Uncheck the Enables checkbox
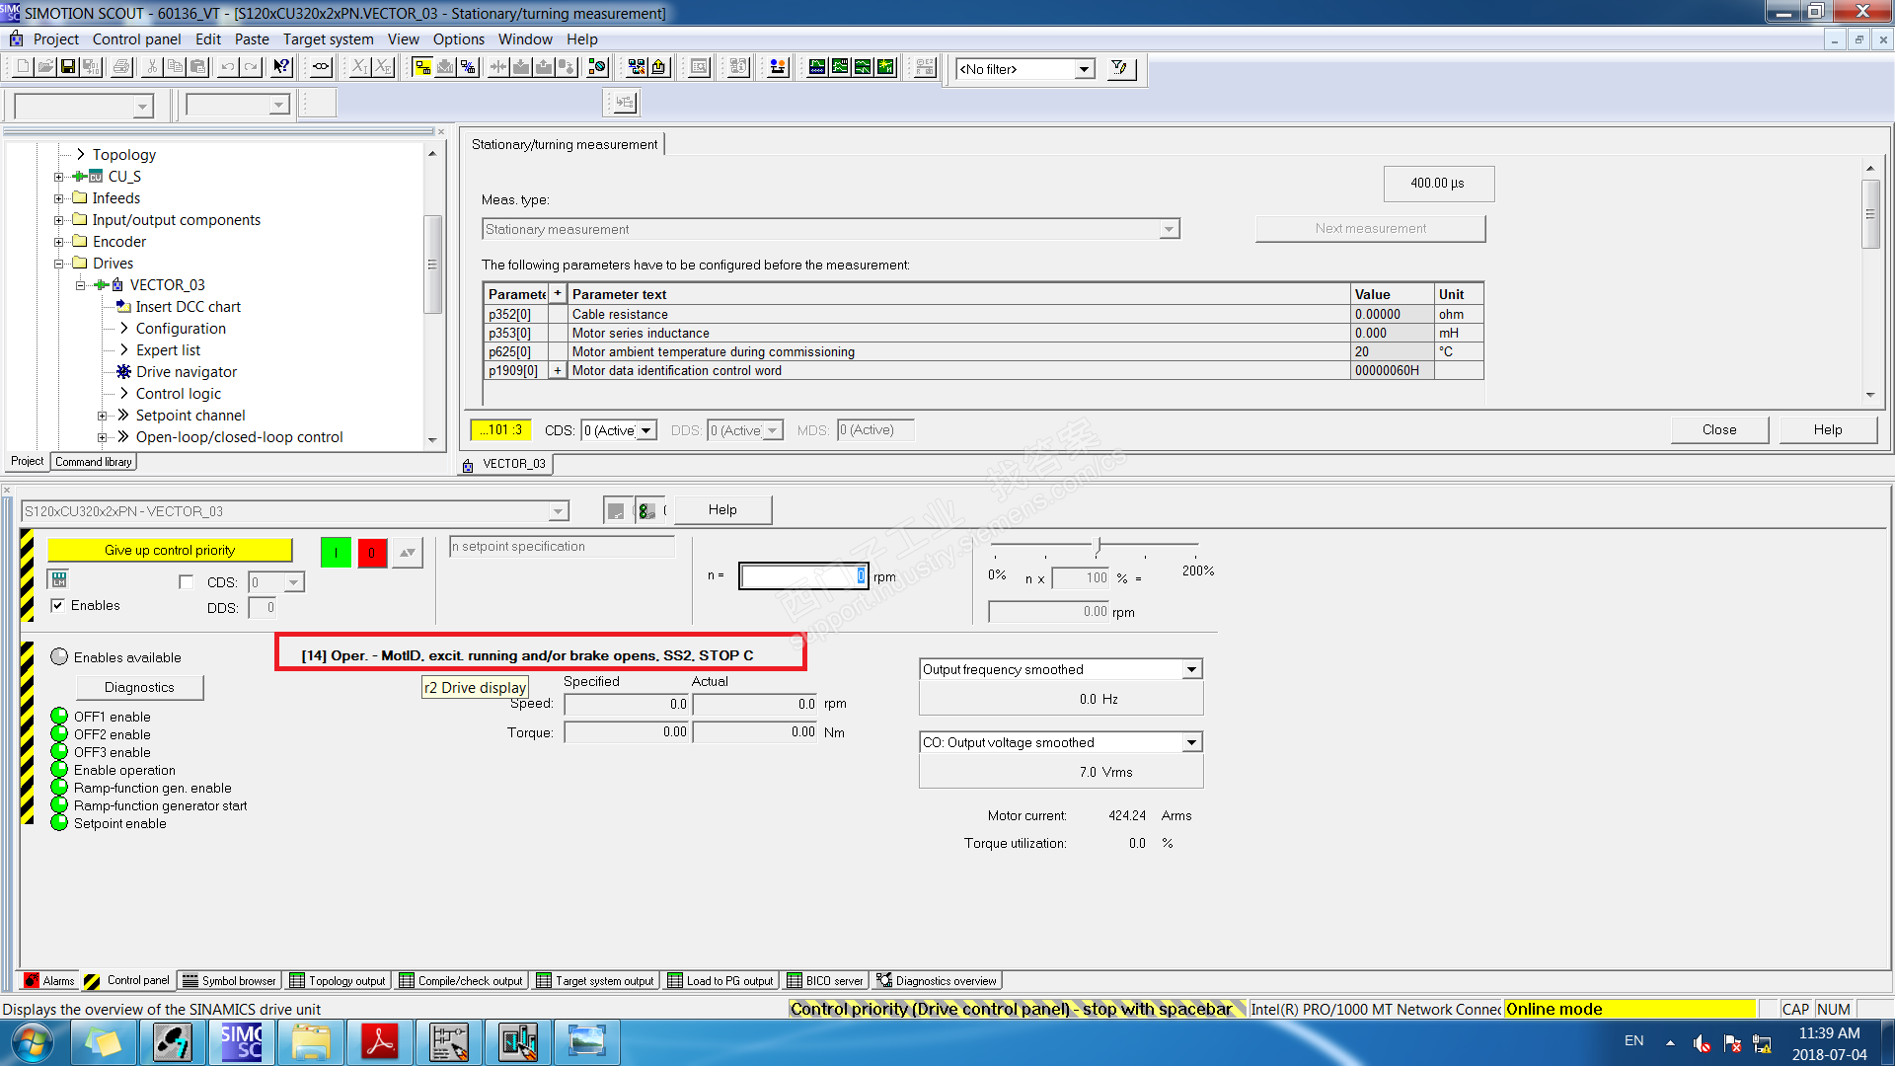The image size is (1895, 1066). pyautogui.click(x=58, y=605)
